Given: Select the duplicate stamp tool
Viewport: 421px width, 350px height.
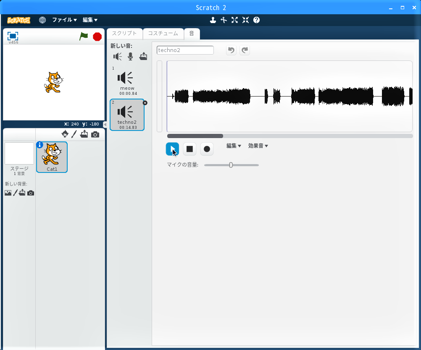Looking at the screenshot, I should pyautogui.click(x=213, y=20).
